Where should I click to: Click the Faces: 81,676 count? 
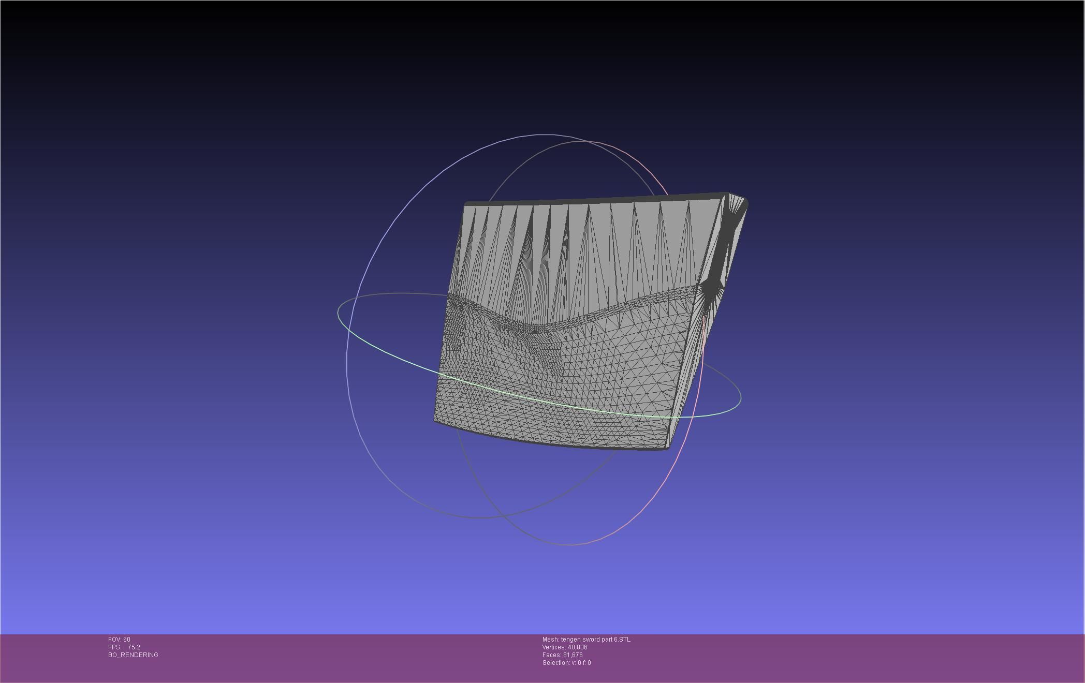point(562,655)
